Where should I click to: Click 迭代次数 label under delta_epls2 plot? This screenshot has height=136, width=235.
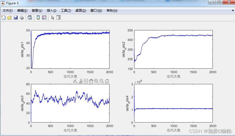[174, 77]
